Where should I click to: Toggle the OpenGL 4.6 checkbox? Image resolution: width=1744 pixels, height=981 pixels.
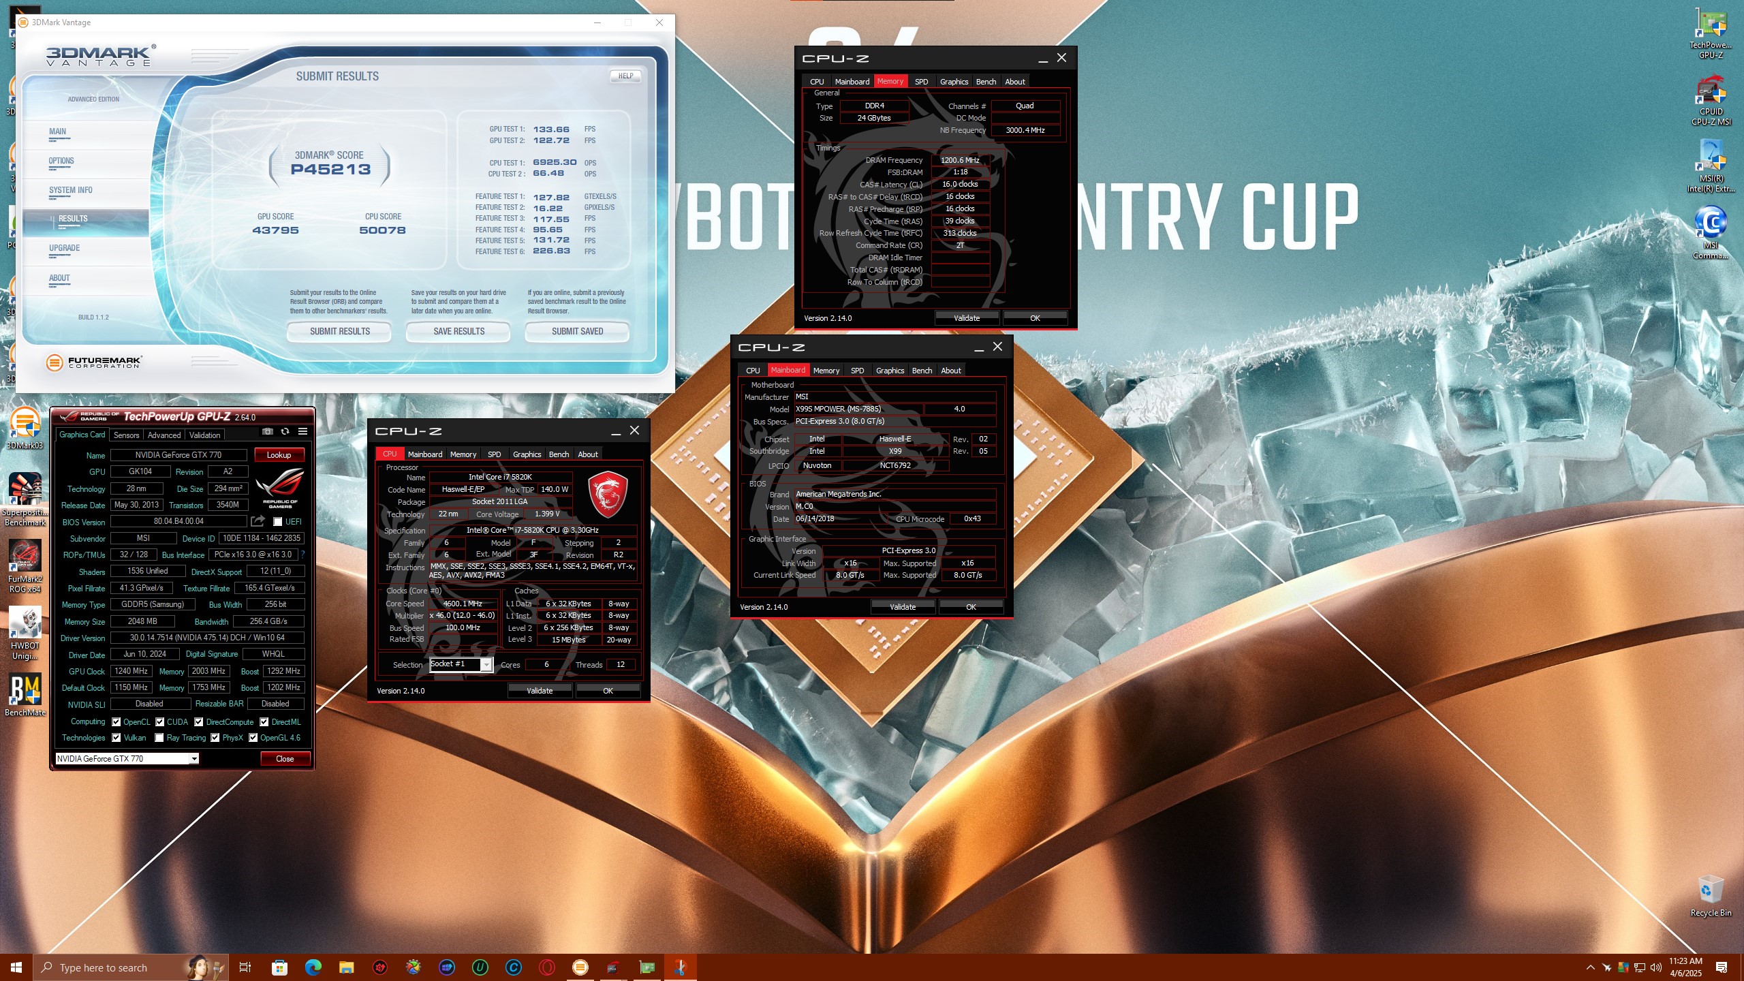point(253,738)
